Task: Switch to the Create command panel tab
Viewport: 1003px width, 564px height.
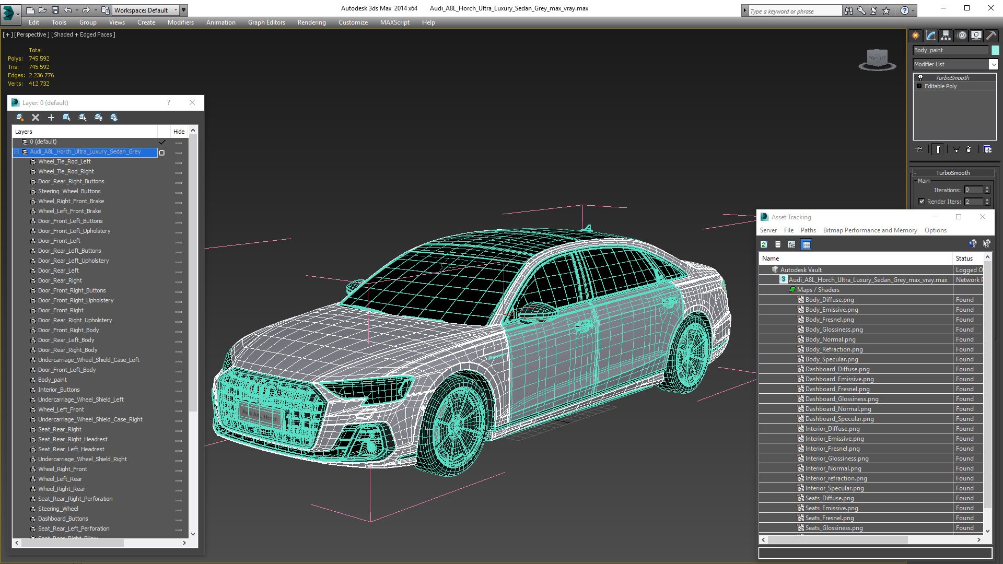Action: (916, 36)
